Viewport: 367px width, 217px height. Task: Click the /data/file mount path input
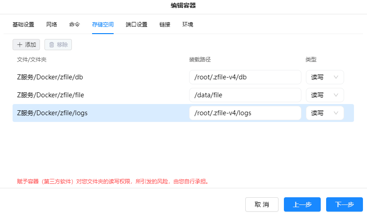245,95
